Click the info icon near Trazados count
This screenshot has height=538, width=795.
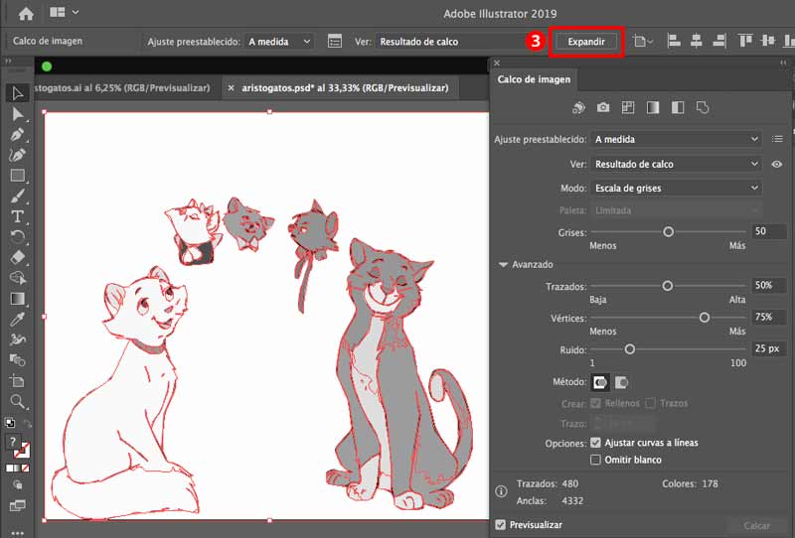click(501, 491)
